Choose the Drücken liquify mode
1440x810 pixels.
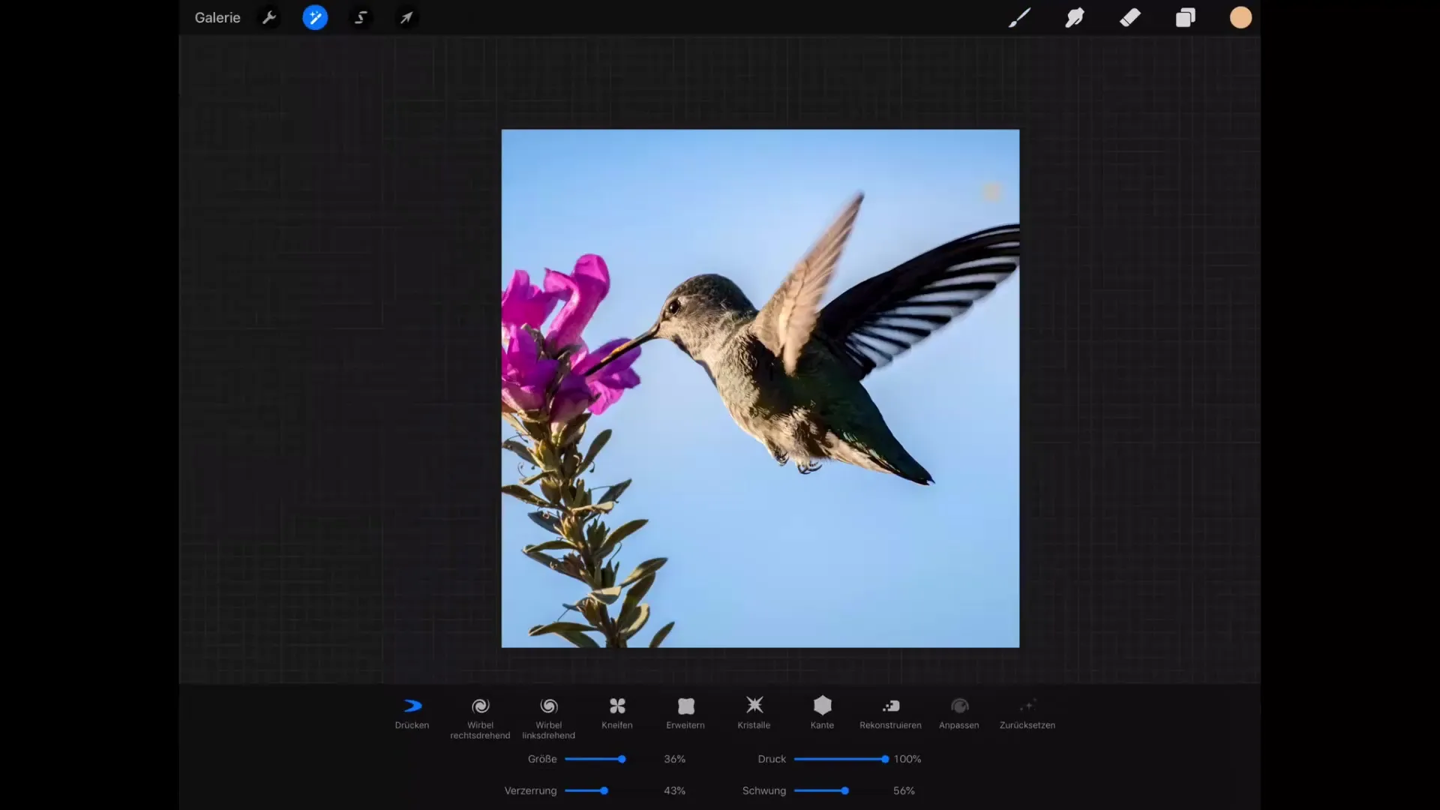[x=412, y=714]
